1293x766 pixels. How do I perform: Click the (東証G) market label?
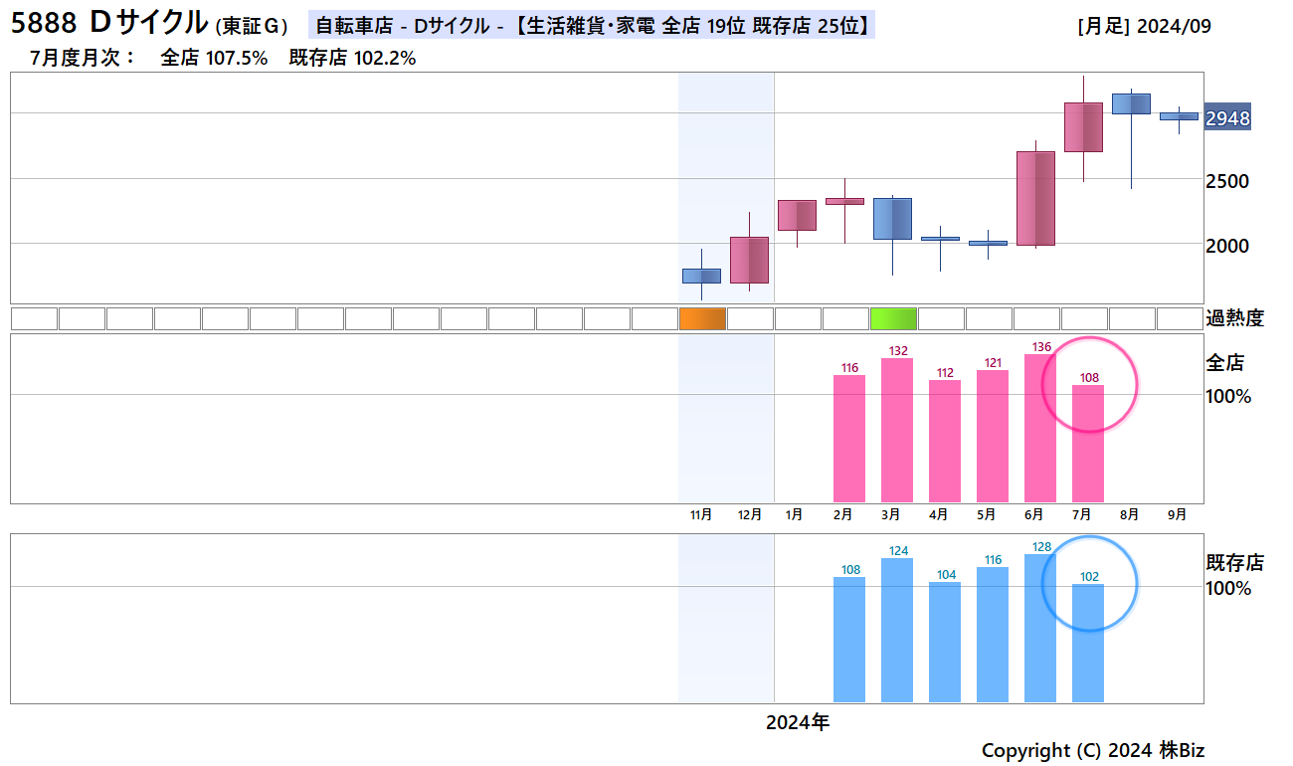251,27
